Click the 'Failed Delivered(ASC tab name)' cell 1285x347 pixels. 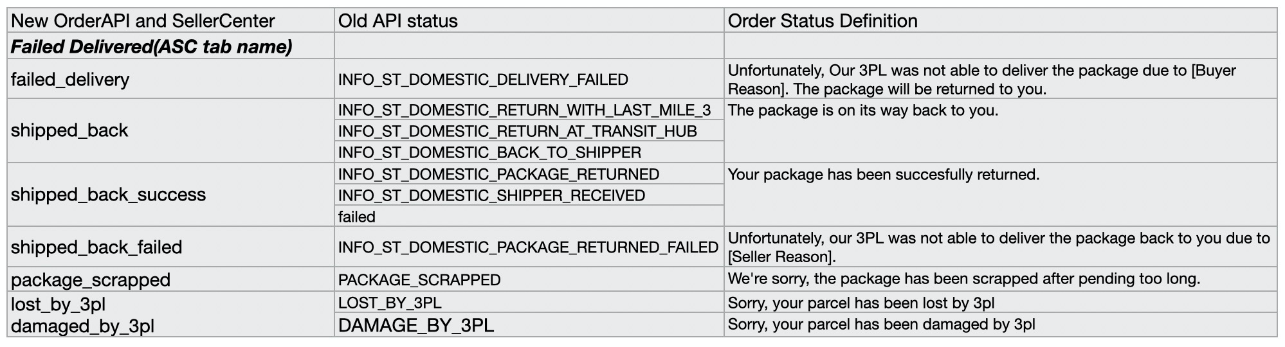[171, 46]
